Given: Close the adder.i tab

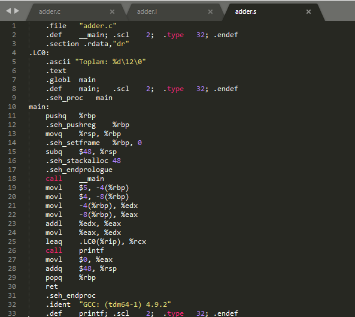Looking at the screenshot, I should [x=210, y=11].
